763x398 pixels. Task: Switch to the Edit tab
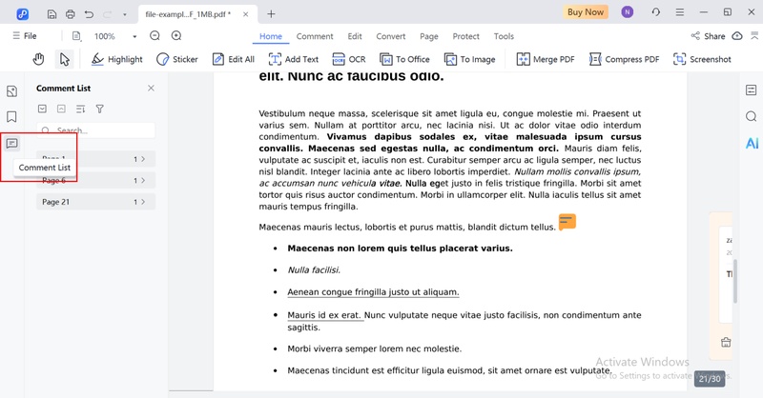click(355, 36)
